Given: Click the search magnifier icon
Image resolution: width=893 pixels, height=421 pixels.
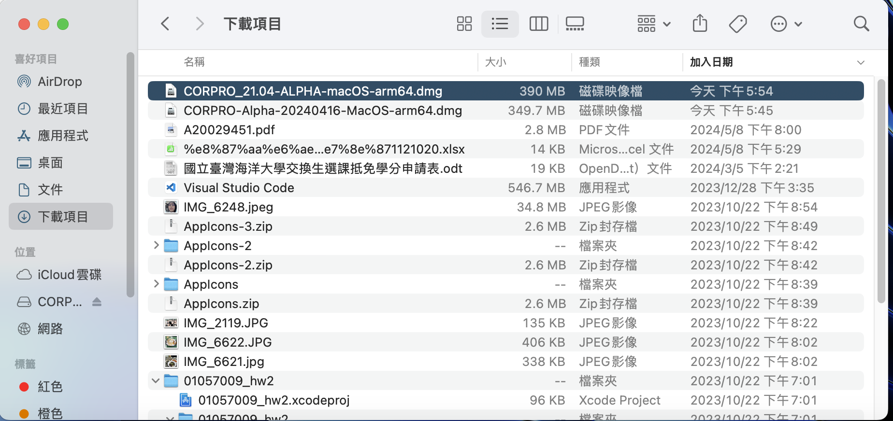Looking at the screenshot, I should (861, 24).
